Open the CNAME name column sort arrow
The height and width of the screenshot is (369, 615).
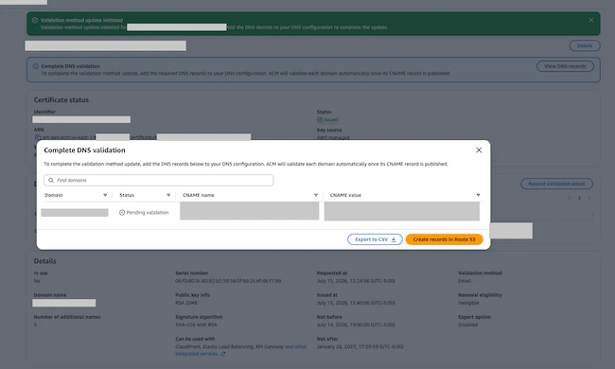click(316, 195)
